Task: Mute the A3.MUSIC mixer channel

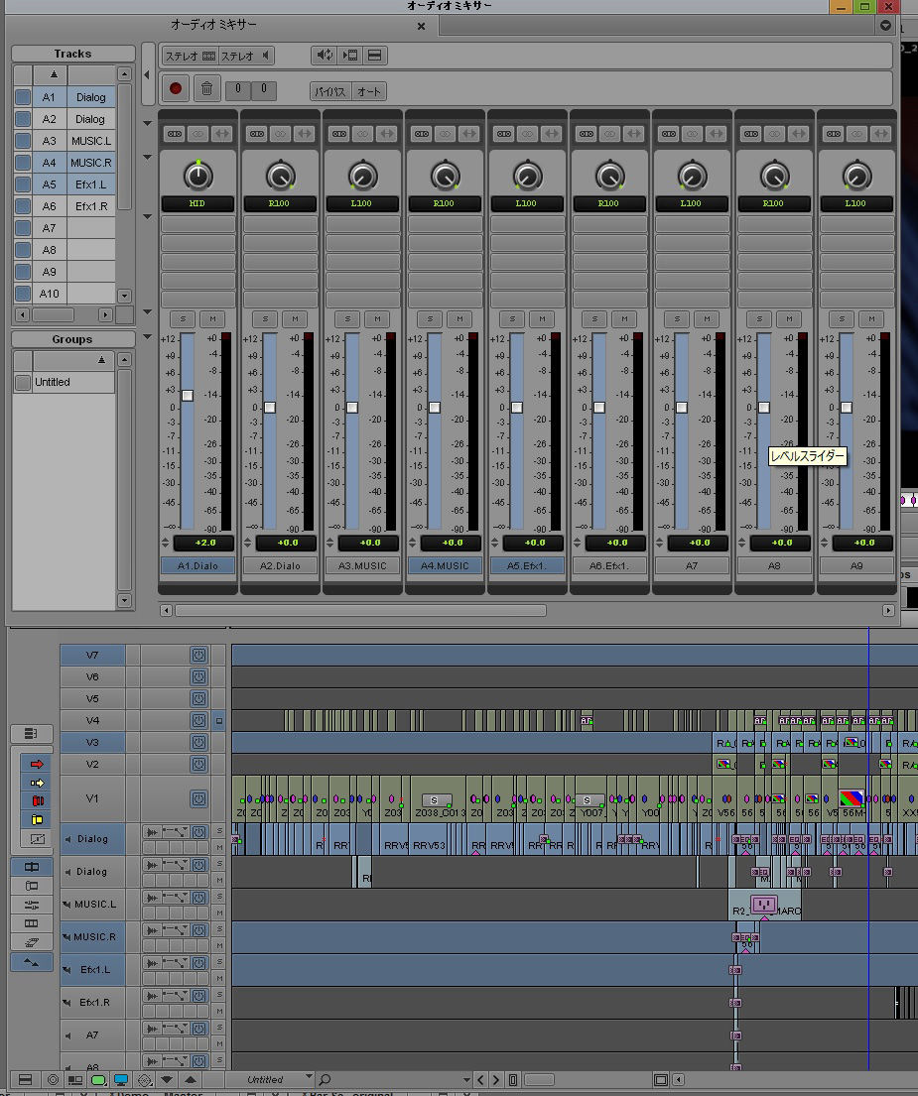Action: click(x=376, y=318)
